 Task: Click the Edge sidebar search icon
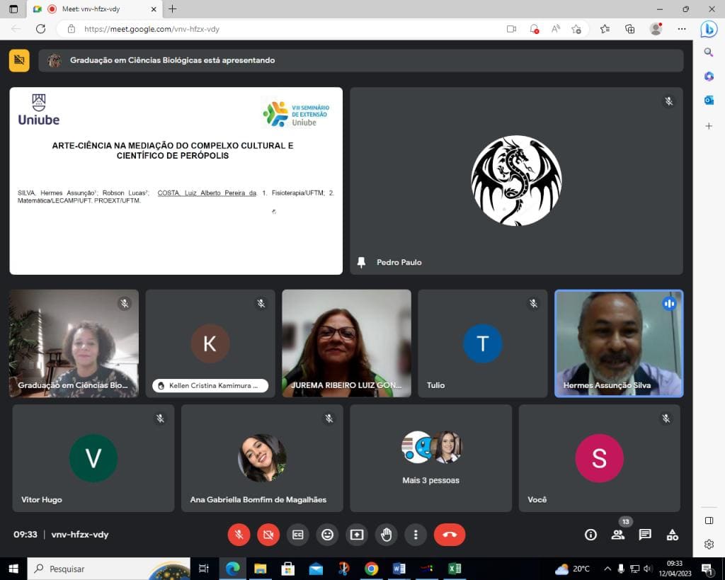click(x=708, y=52)
